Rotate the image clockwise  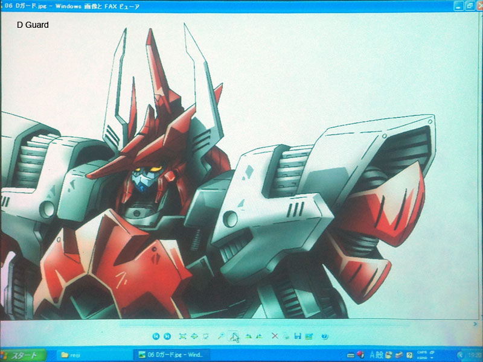pyautogui.click(x=248, y=336)
